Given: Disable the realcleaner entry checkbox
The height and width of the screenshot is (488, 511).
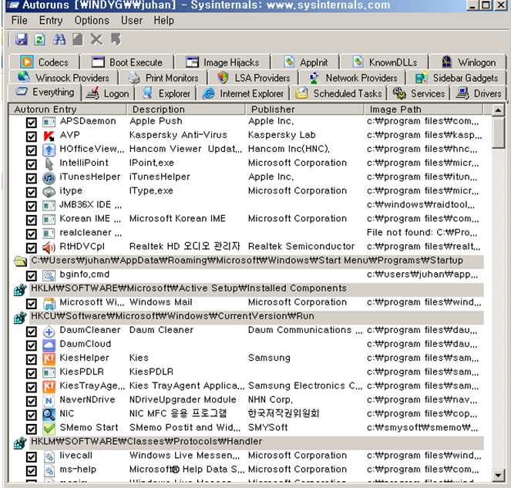Looking at the screenshot, I should coord(32,234).
